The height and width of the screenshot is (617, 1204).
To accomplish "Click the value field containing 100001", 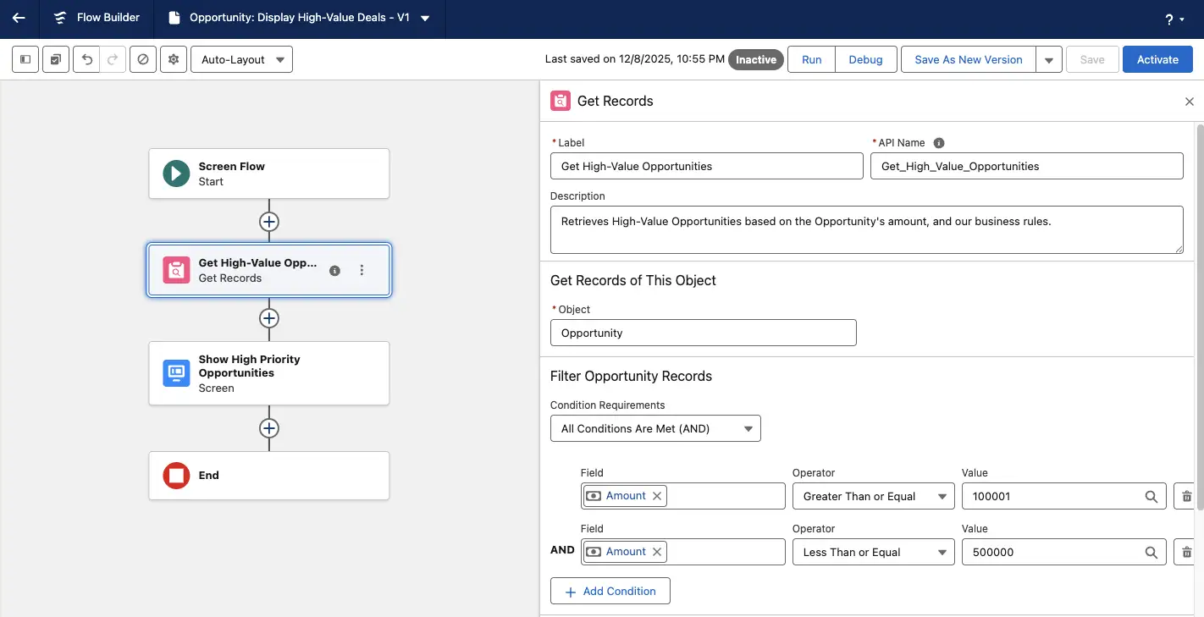I will (1064, 496).
